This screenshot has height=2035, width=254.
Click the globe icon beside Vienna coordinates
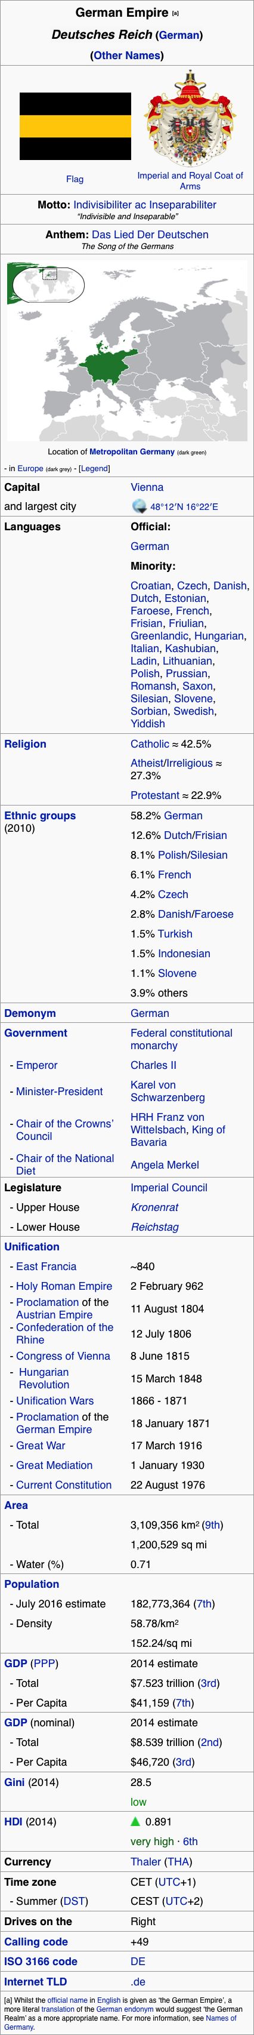139,506
